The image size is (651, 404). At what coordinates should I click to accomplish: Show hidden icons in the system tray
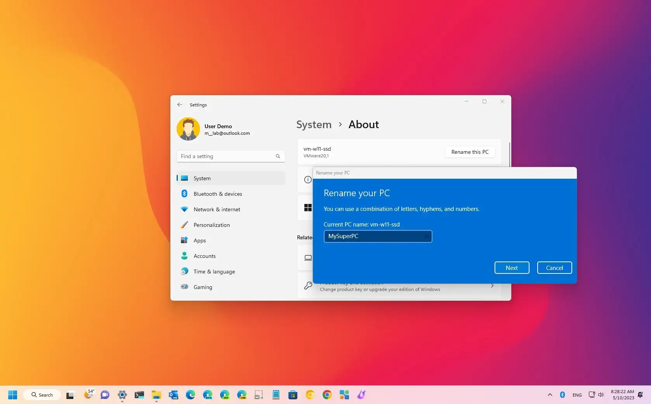pos(550,394)
